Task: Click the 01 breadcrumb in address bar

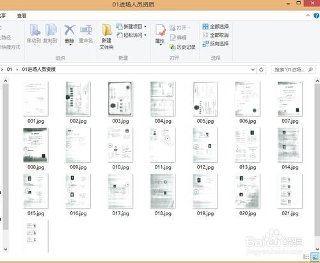Action: tap(10, 70)
